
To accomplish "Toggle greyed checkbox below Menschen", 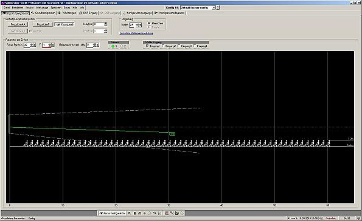I will tap(149, 27).
